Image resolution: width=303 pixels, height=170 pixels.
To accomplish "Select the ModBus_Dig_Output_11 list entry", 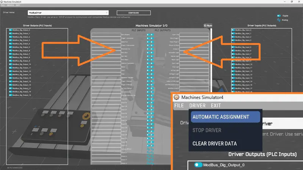I will coord(20,68).
